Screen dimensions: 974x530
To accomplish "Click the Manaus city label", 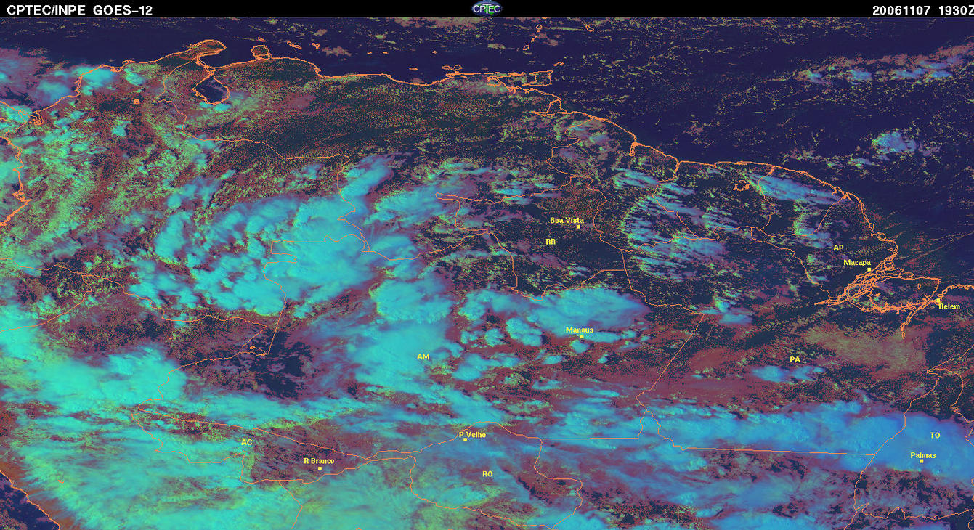I will point(580,330).
